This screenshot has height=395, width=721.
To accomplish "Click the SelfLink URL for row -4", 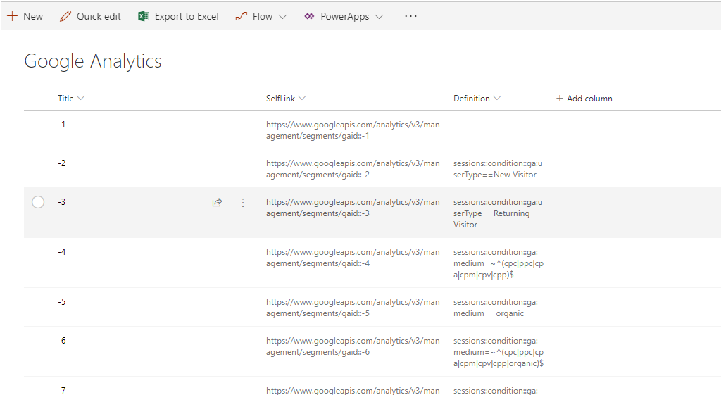I will click(352, 258).
